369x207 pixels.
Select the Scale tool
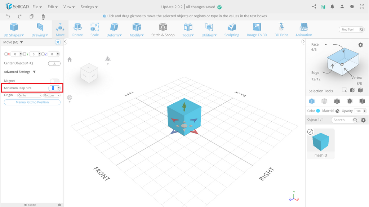point(94,30)
